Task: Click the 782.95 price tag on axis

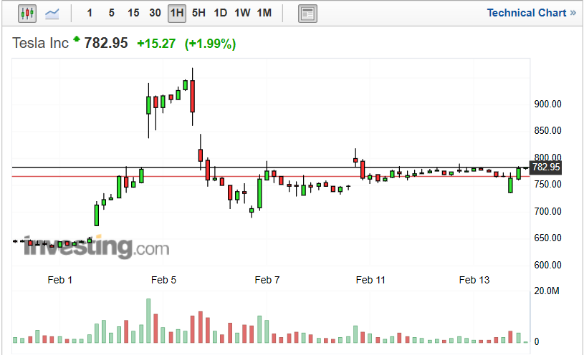Action: click(x=546, y=167)
